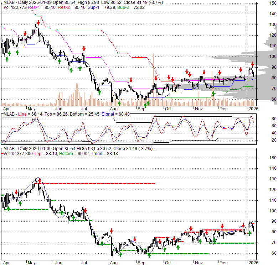The height and width of the screenshot is (265, 278).
Task: Click the 'Res-2 = 85.10' legend label
Action: tap(72, 7)
